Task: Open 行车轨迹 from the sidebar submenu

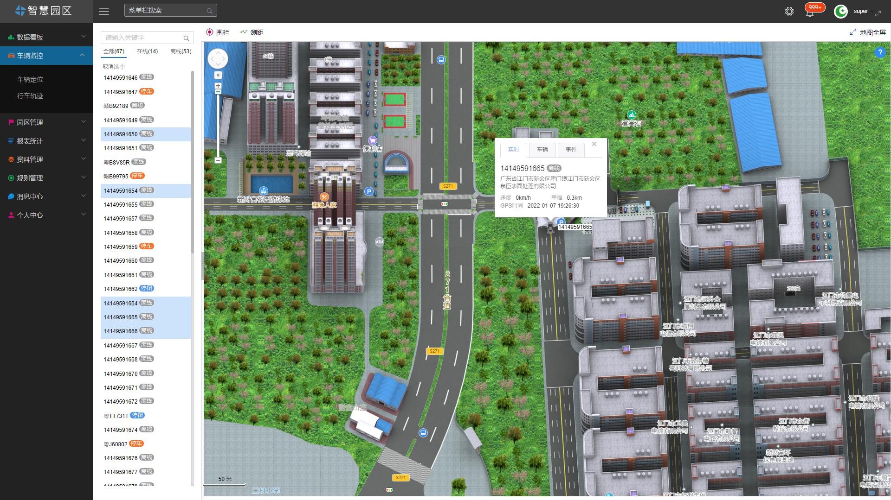Action: (30, 96)
